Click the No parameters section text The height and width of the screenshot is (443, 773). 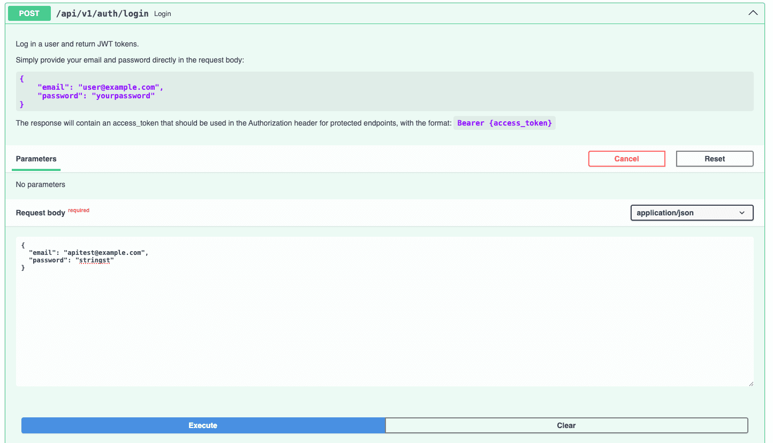coord(40,184)
